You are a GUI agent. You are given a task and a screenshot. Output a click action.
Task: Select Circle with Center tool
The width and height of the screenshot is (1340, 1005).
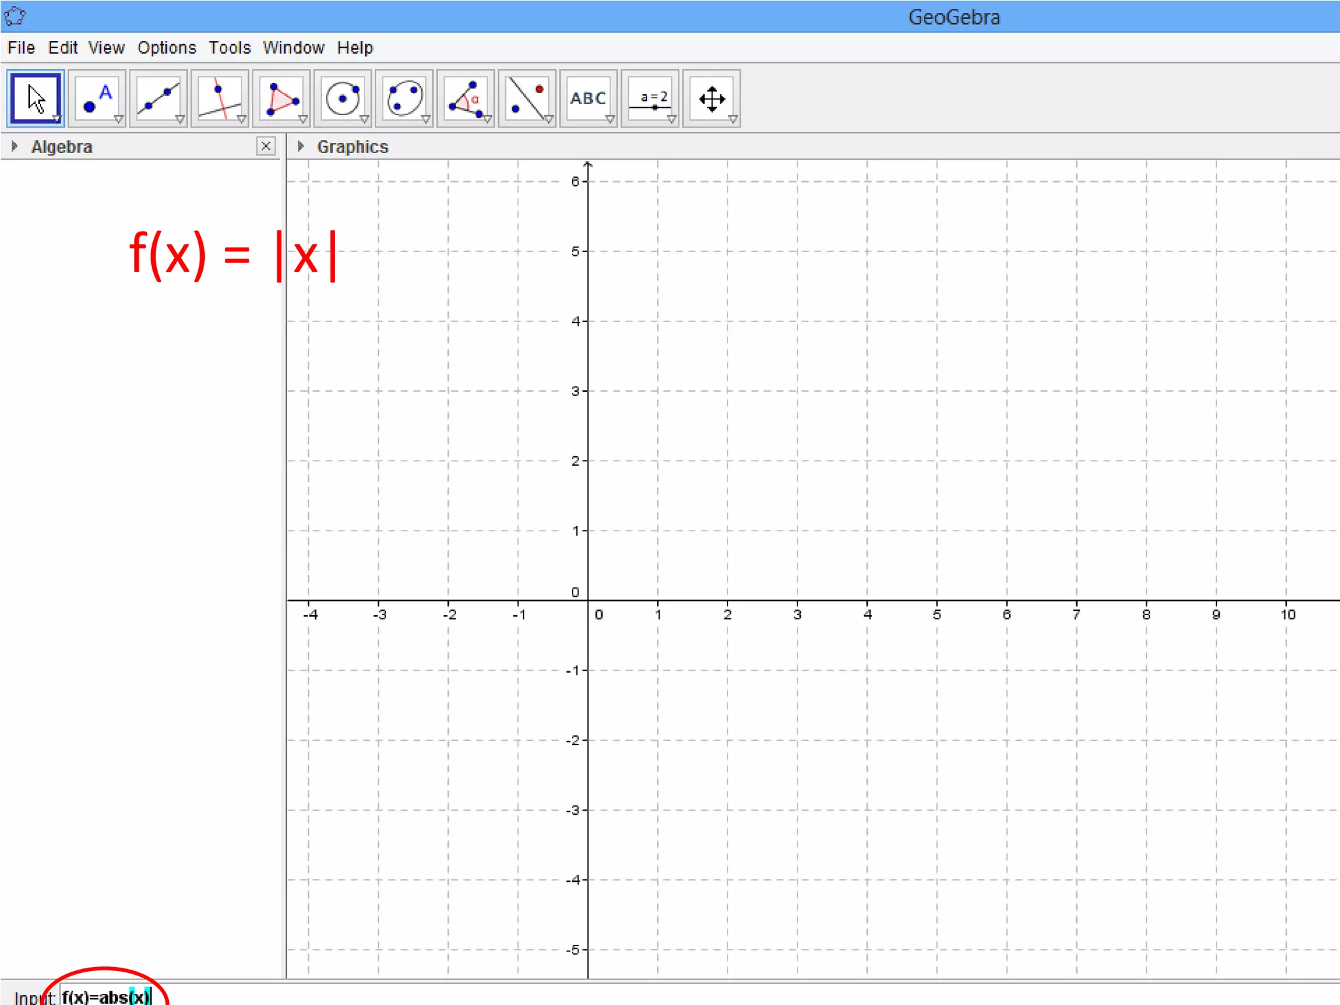(343, 98)
